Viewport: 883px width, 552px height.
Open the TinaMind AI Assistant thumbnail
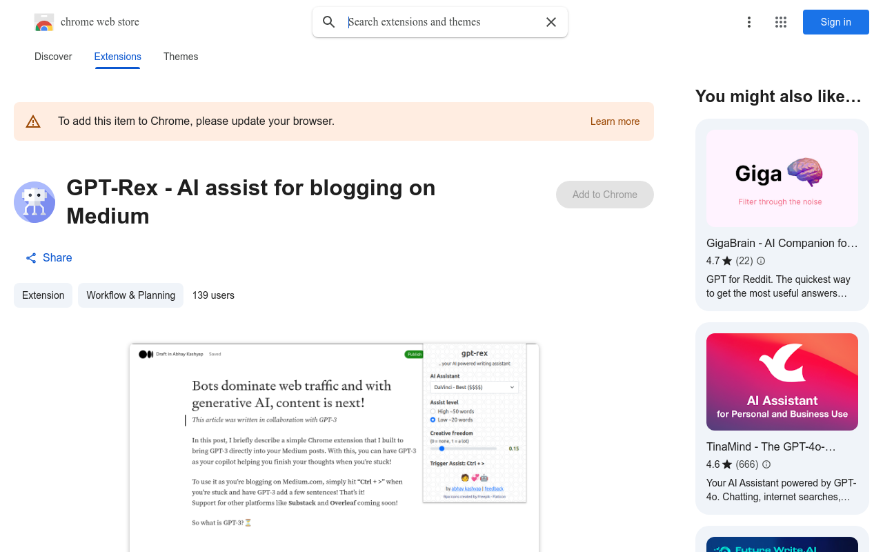pos(782,382)
